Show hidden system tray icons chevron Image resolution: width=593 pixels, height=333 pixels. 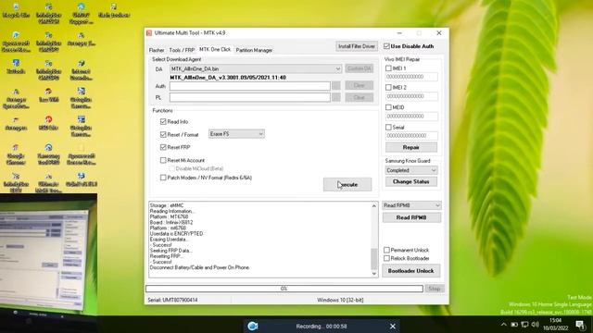[x=503, y=325]
